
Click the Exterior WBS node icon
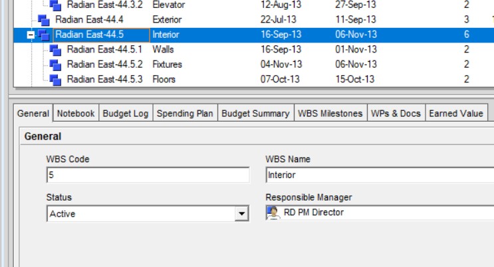[44, 20]
